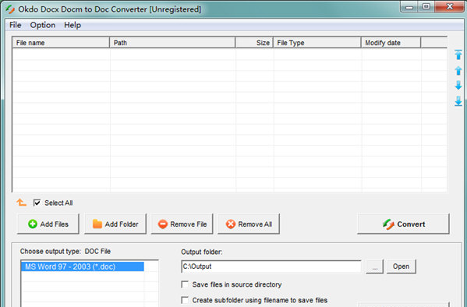Move selected file down one position
Image resolution: width=467 pixels, height=307 pixels.
point(458,86)
